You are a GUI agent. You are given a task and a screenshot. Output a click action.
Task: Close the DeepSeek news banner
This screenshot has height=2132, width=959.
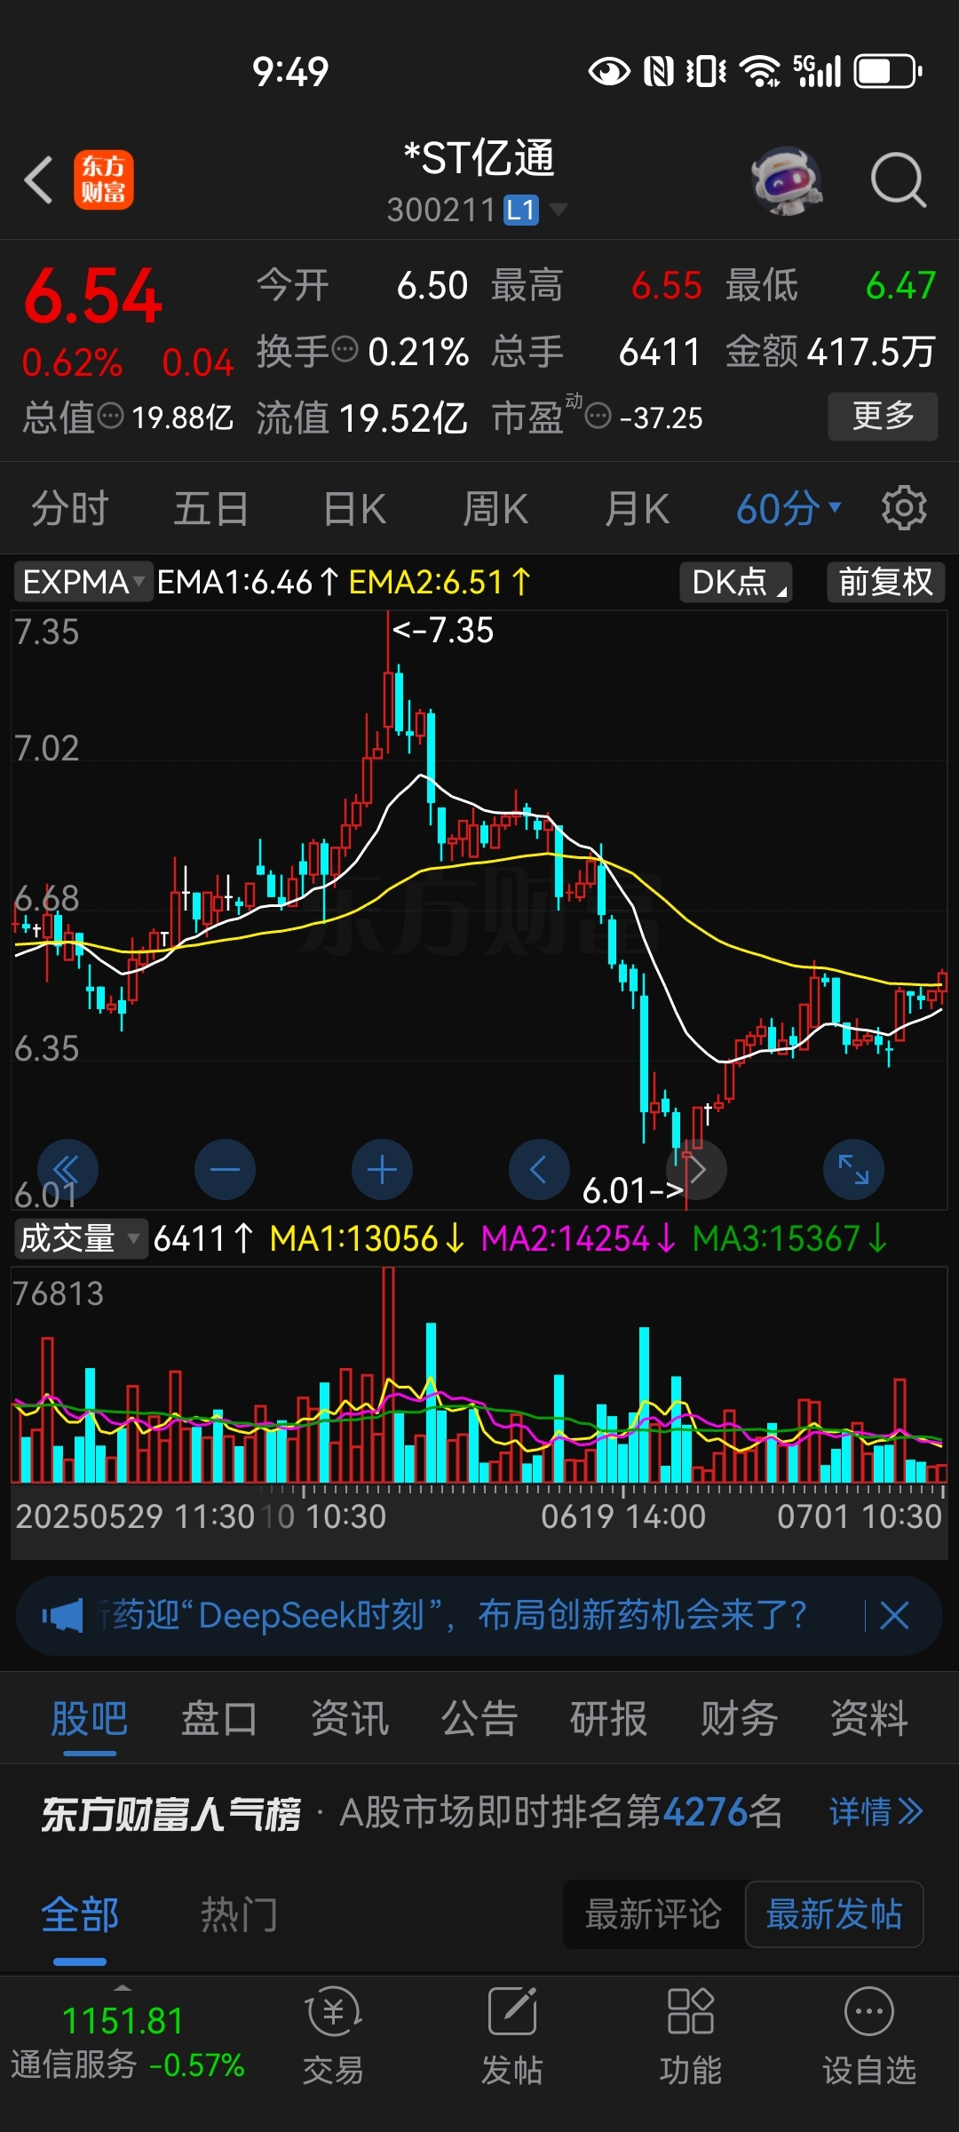click(x=894, y=1615)
